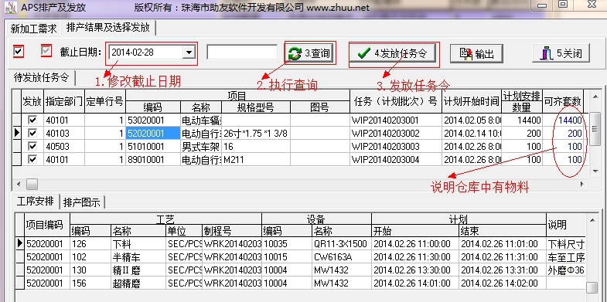Click the equipment cell QR11-3X1500
The height and width of the screenshot is (302, 607).
341,244
